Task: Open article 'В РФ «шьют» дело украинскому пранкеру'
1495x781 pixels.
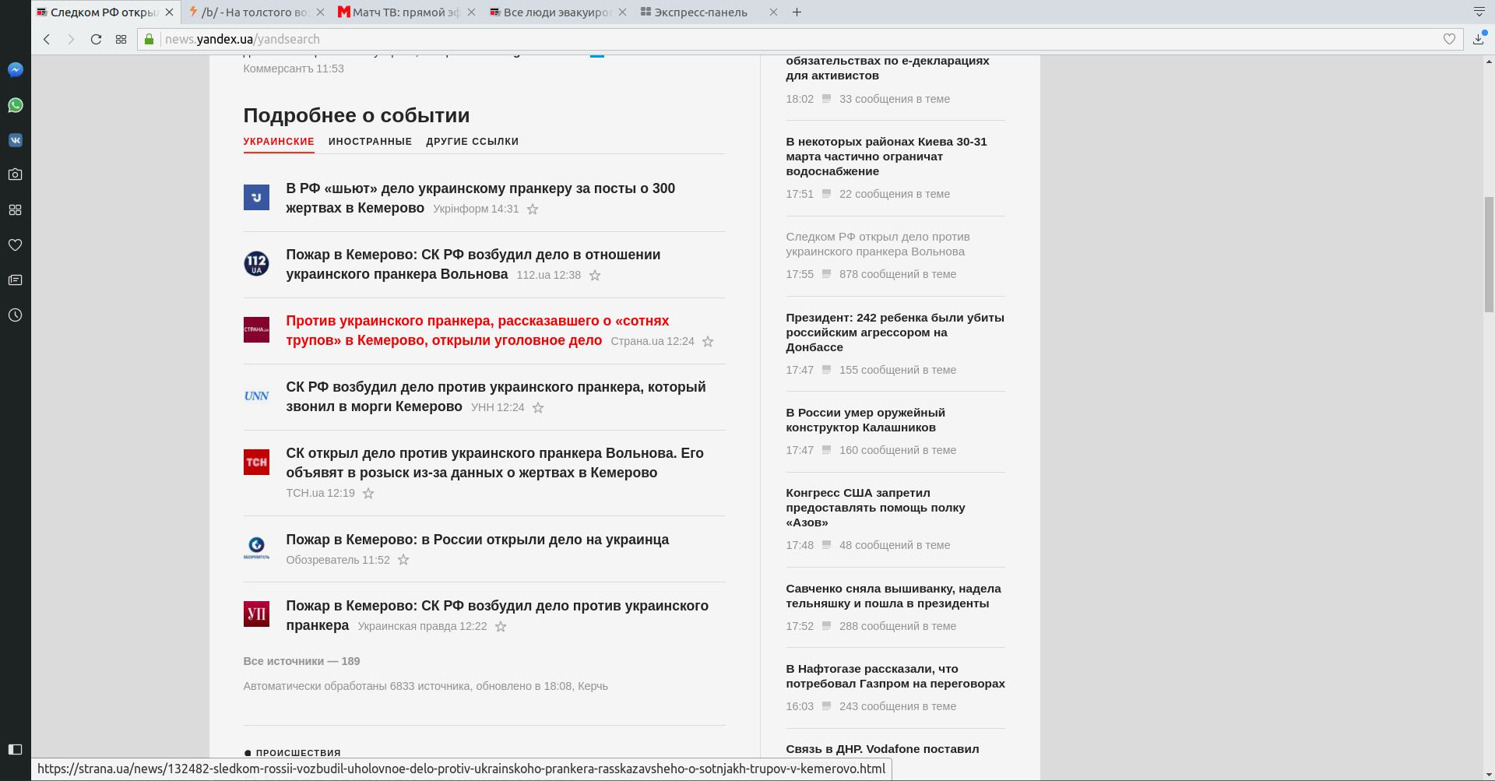Action: coord(480,198)
